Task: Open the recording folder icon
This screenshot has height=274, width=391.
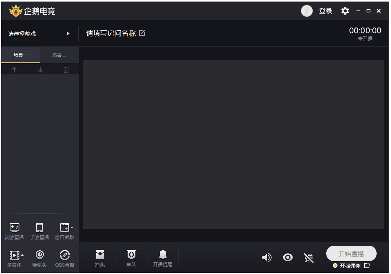Action: tap(367, 265)
